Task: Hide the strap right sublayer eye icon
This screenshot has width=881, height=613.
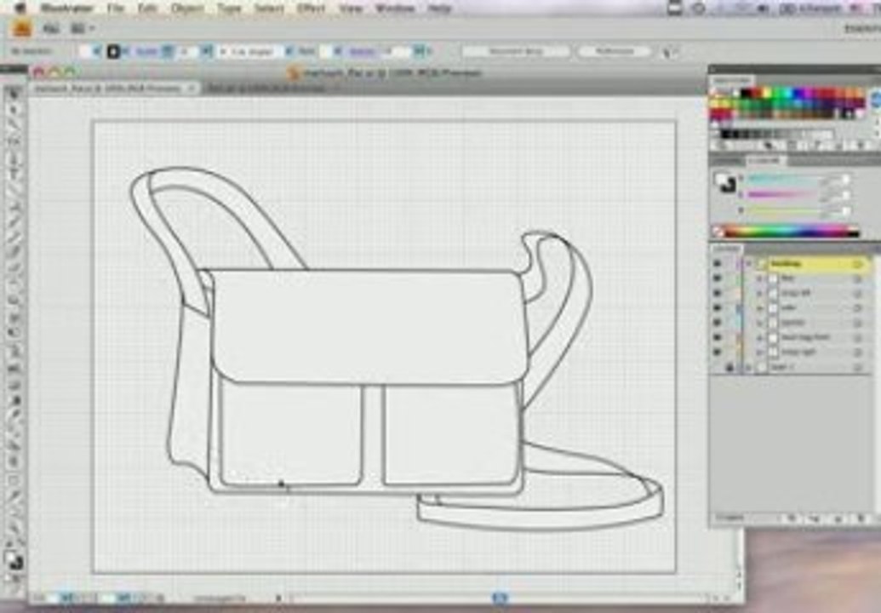Action: click(x=717, y=352)
